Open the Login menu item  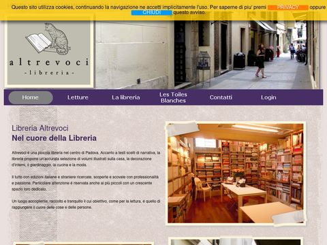pos(268,97)
